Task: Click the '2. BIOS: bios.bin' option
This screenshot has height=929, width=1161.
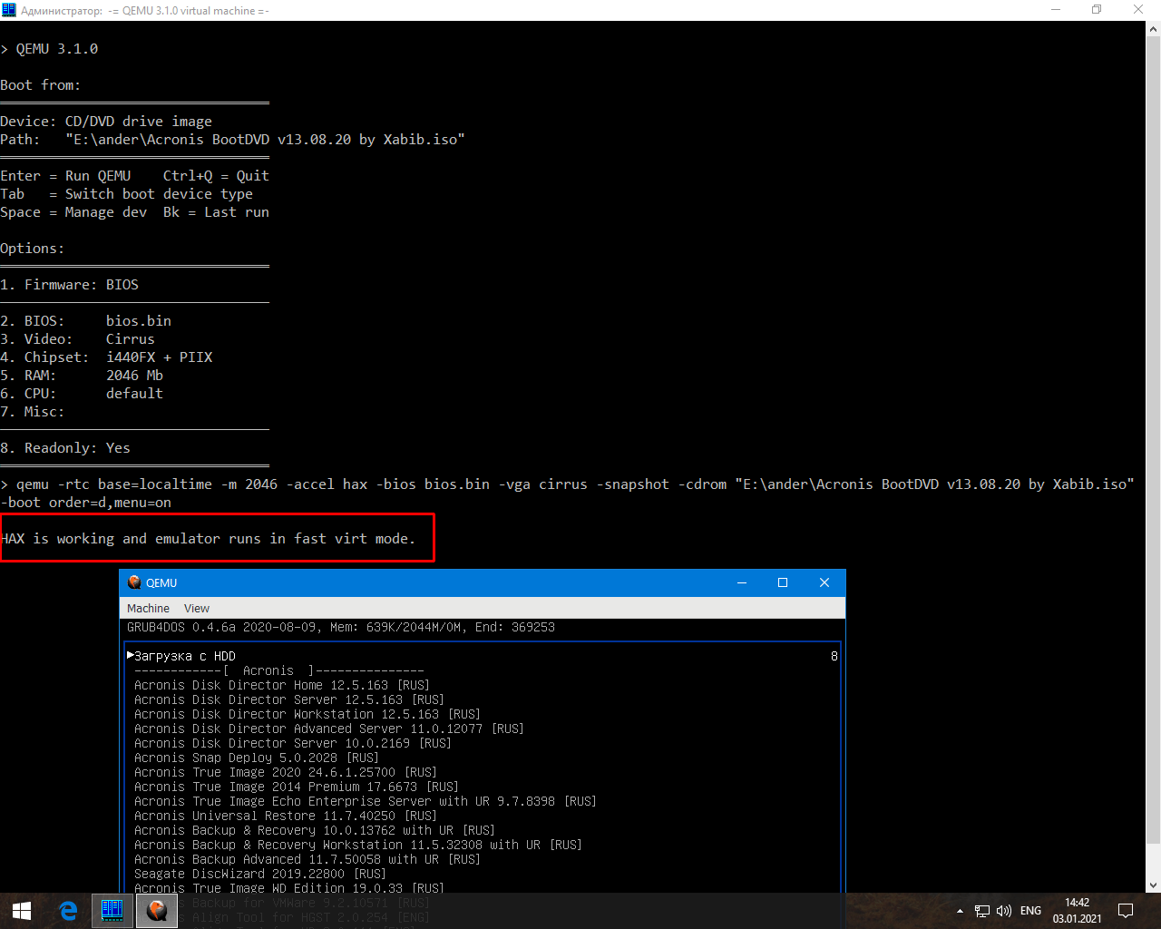Action: coord(86,321)
